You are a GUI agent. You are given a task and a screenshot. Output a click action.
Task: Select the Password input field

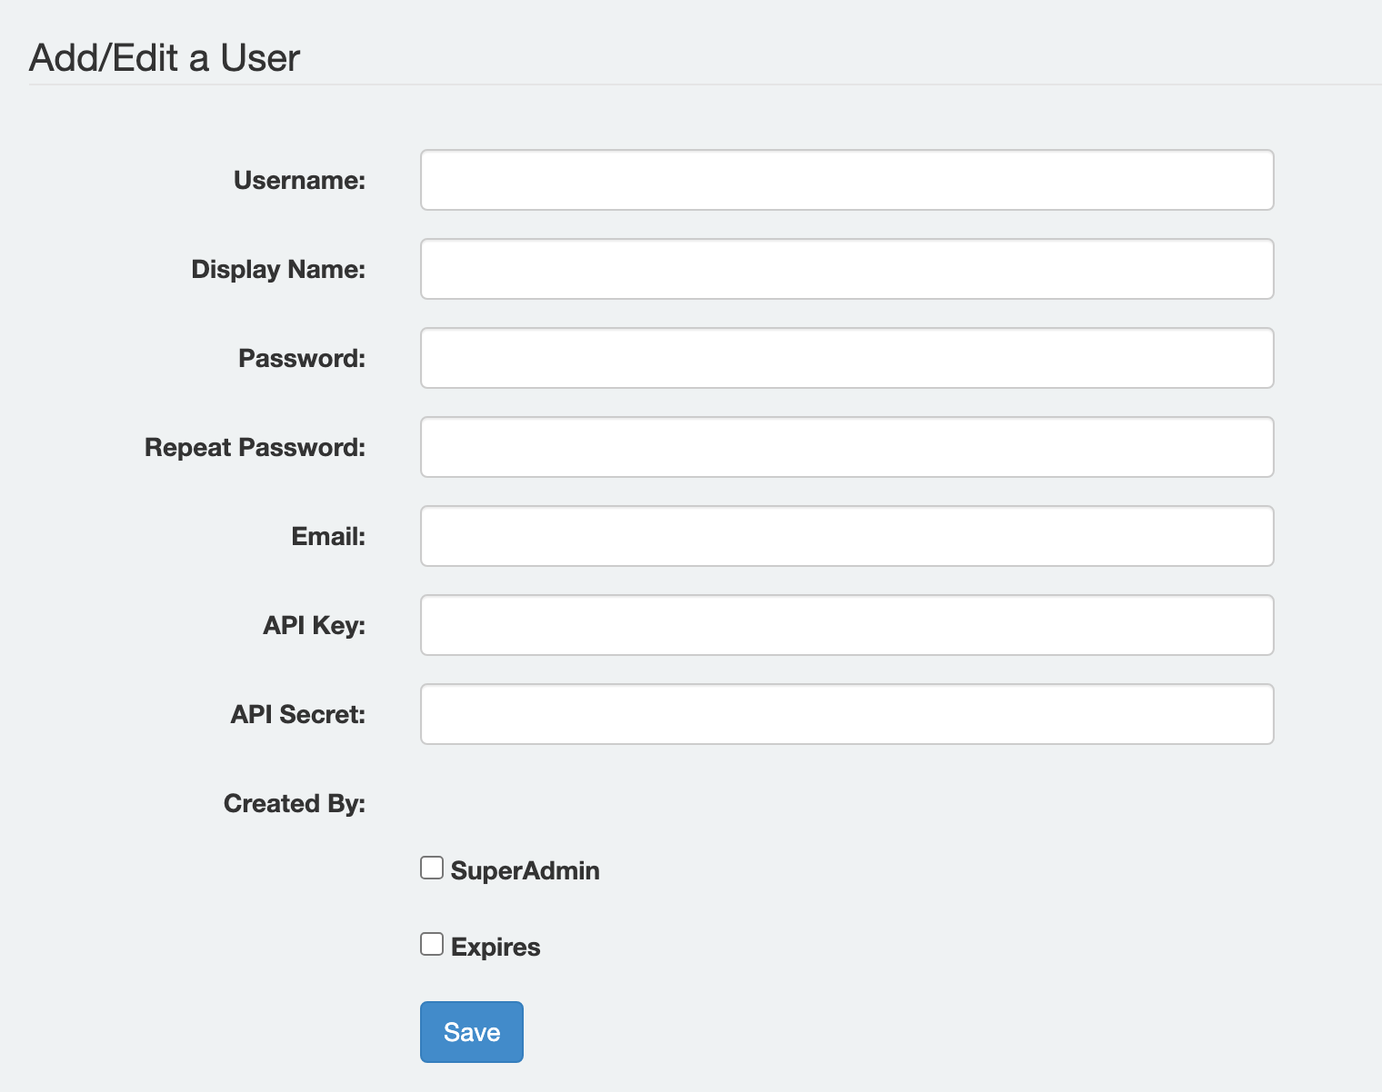click(x=846, y=358)
